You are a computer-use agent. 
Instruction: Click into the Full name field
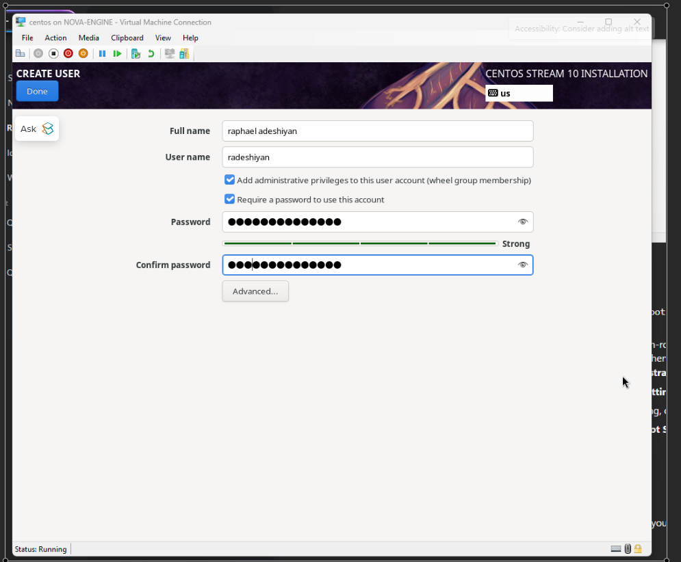point(377,131)
